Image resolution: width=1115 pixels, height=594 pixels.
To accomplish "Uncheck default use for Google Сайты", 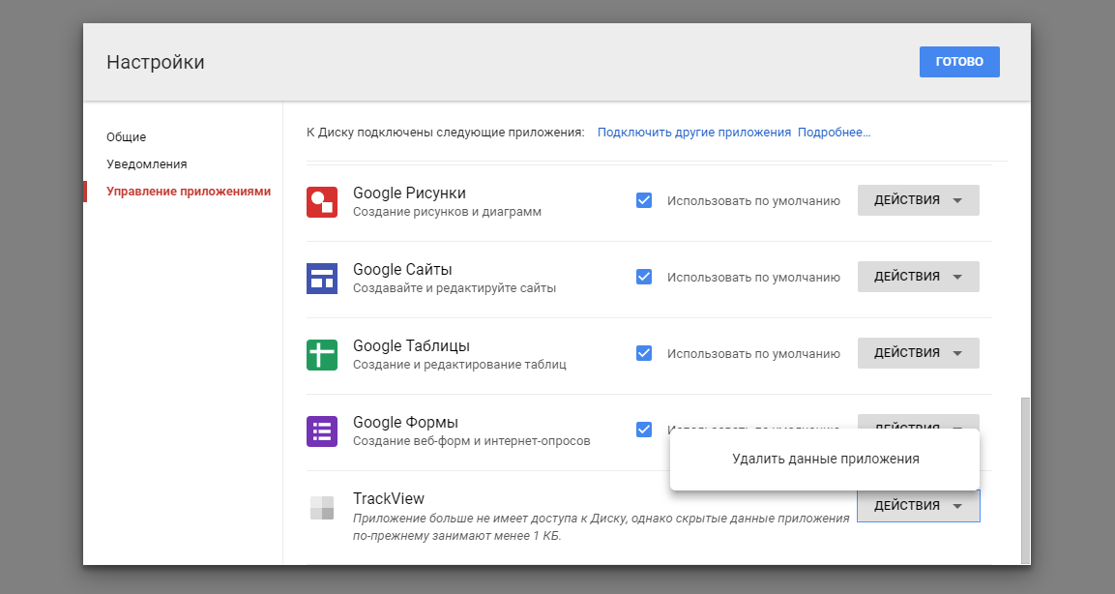I will [643, 277].
